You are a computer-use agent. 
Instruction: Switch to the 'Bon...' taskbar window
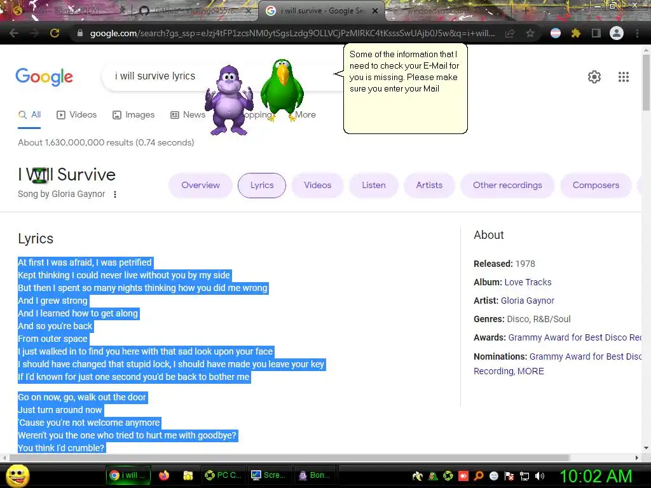pos(315,475)
